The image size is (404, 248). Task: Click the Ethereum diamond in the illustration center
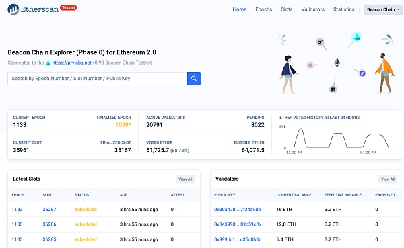[x=337, y=63]
